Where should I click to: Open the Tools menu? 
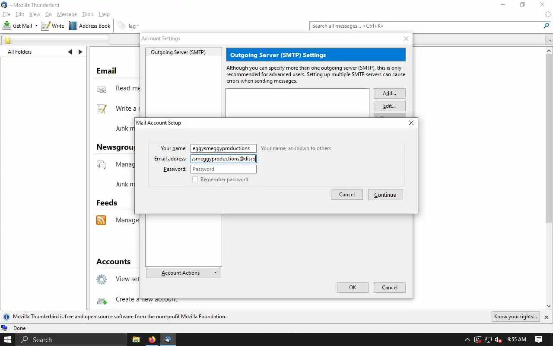coord(88,14)
